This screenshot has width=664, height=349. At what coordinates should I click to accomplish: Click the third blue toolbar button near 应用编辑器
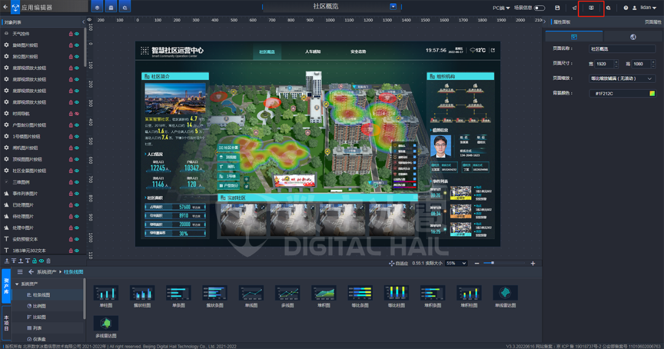click(x=124, y=7)
